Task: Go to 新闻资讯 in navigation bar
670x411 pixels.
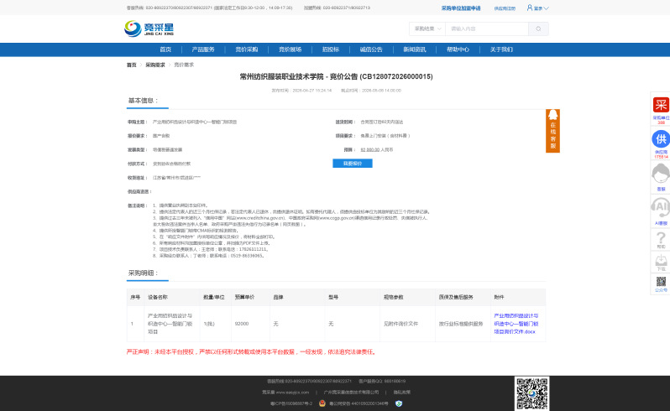Action: point(415,49)
